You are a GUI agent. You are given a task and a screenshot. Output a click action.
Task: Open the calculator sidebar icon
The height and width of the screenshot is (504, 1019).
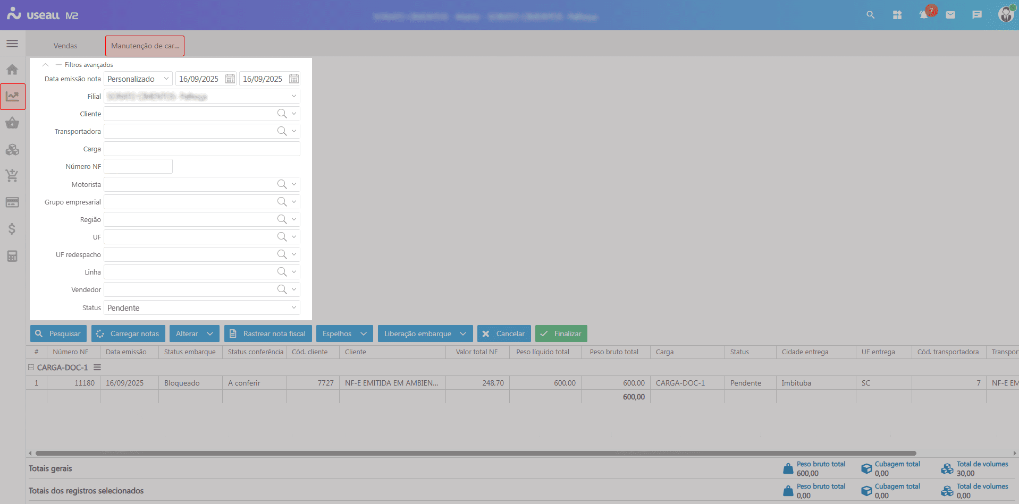pyautogui.click(x=12, y=256)
